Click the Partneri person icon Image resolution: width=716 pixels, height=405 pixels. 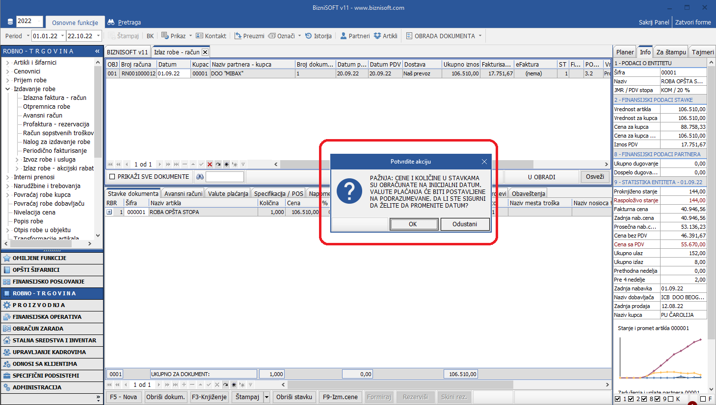coord(344,36)
